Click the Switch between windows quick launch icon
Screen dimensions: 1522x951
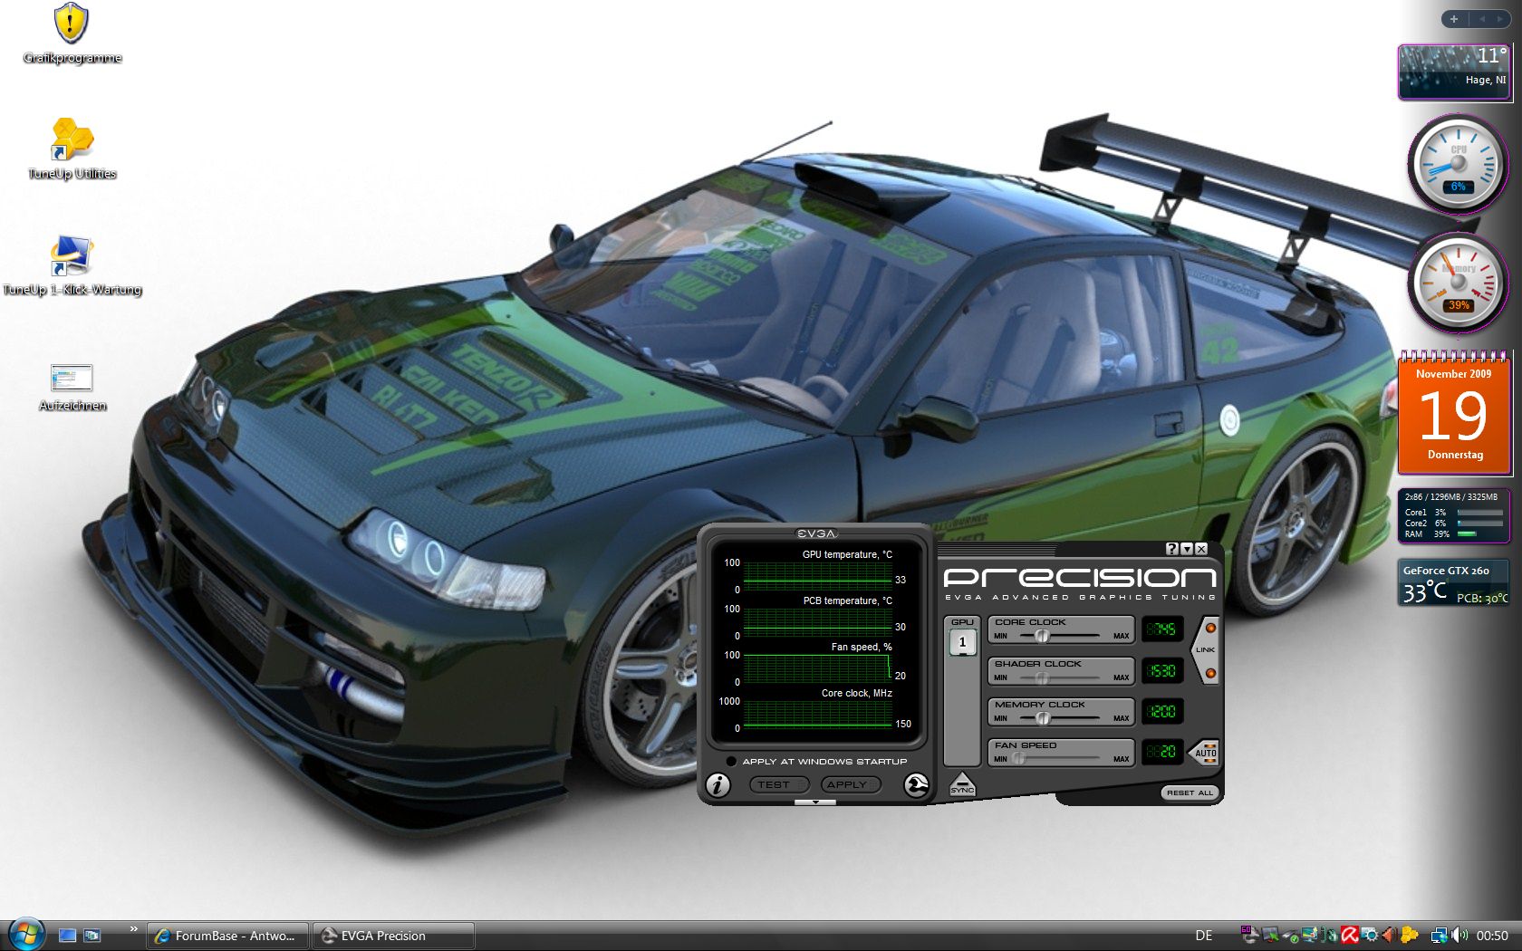92,936
